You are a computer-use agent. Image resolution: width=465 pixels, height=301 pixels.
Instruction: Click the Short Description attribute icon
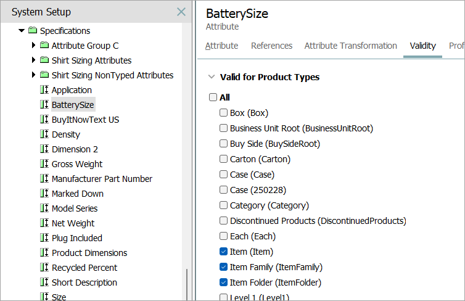(44, 282)
